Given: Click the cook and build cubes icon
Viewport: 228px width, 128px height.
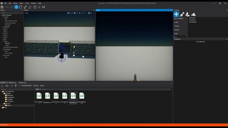Looking at the screenshot, I should (x=30, y=7).
